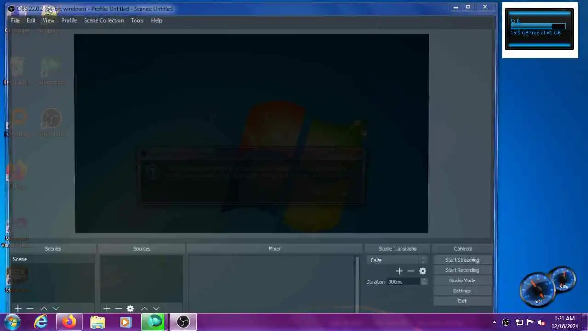Add a new source with the plus icon
The image size is (588, 331).
pos(107,308)
